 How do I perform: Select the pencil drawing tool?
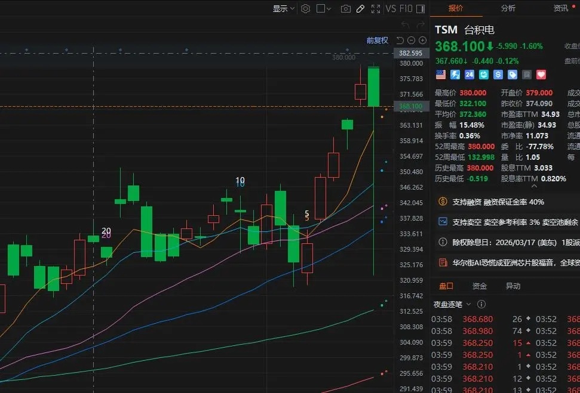click(x=360, y=9)
